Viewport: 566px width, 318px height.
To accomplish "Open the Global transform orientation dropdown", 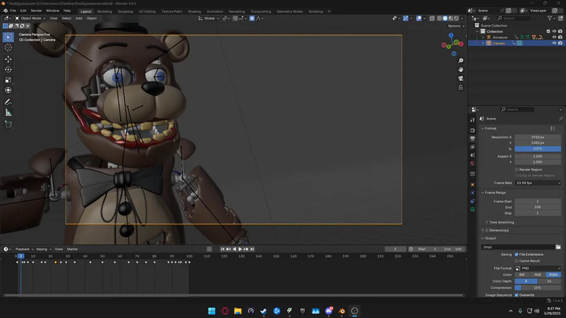I will [209, 18].
